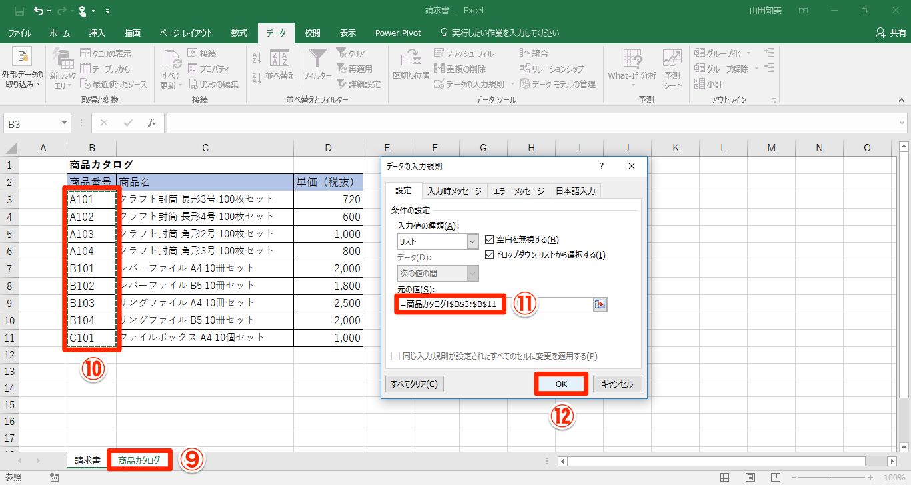
Task: Open データ モデルの管理
Action: click(x=558, y=84)
